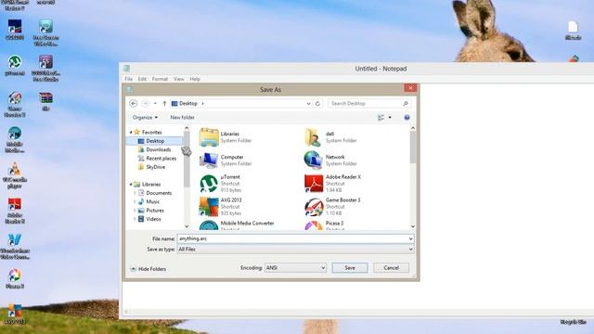Click the search magnifier icon
The image size is (594, 334).
click(406, 103)
